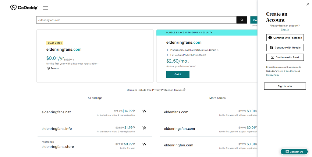Add eldenringfans.store to cart
This screenshot has width=312, height=157.
(x=144, y=145)
